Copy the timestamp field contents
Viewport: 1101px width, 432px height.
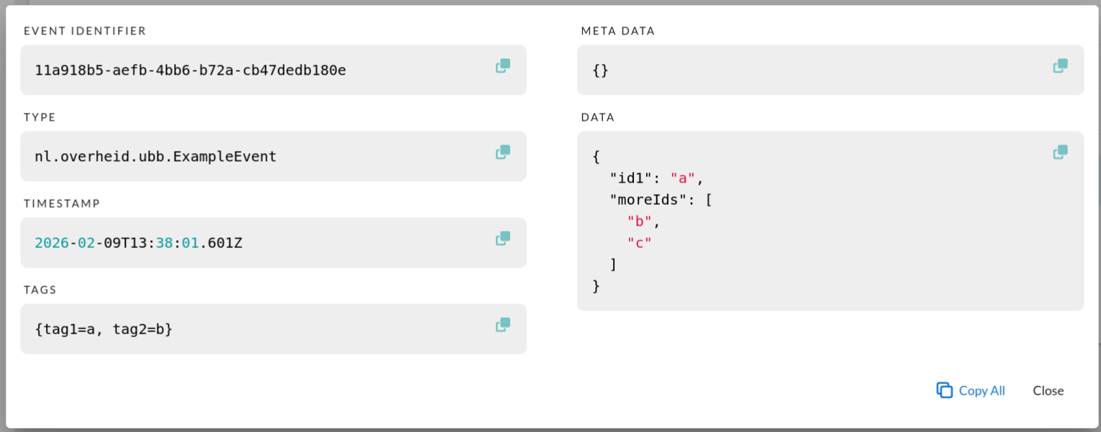[x=503, y=239]
